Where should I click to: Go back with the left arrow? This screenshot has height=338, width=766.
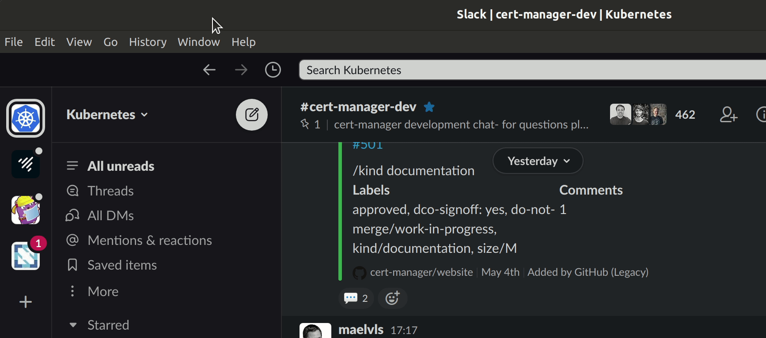pos(209,70)
